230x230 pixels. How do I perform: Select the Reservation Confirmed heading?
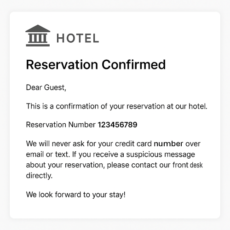point(96,64)
